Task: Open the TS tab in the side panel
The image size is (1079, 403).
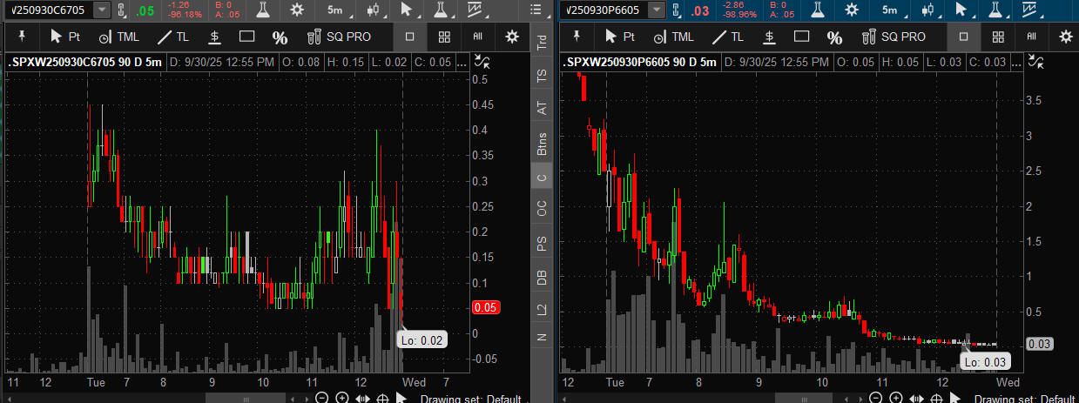Action: tap(542, 76)
